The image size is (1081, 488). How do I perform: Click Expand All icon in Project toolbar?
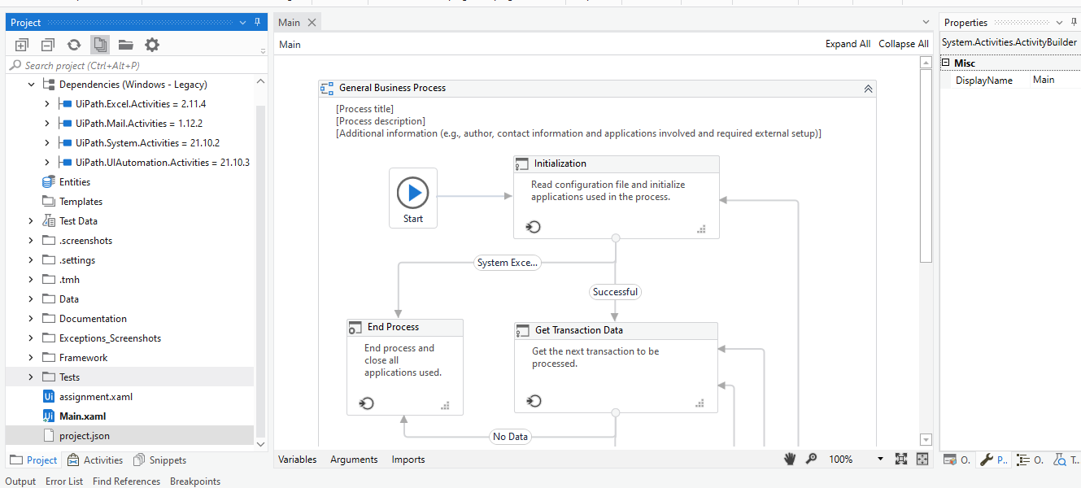[22, 44]
